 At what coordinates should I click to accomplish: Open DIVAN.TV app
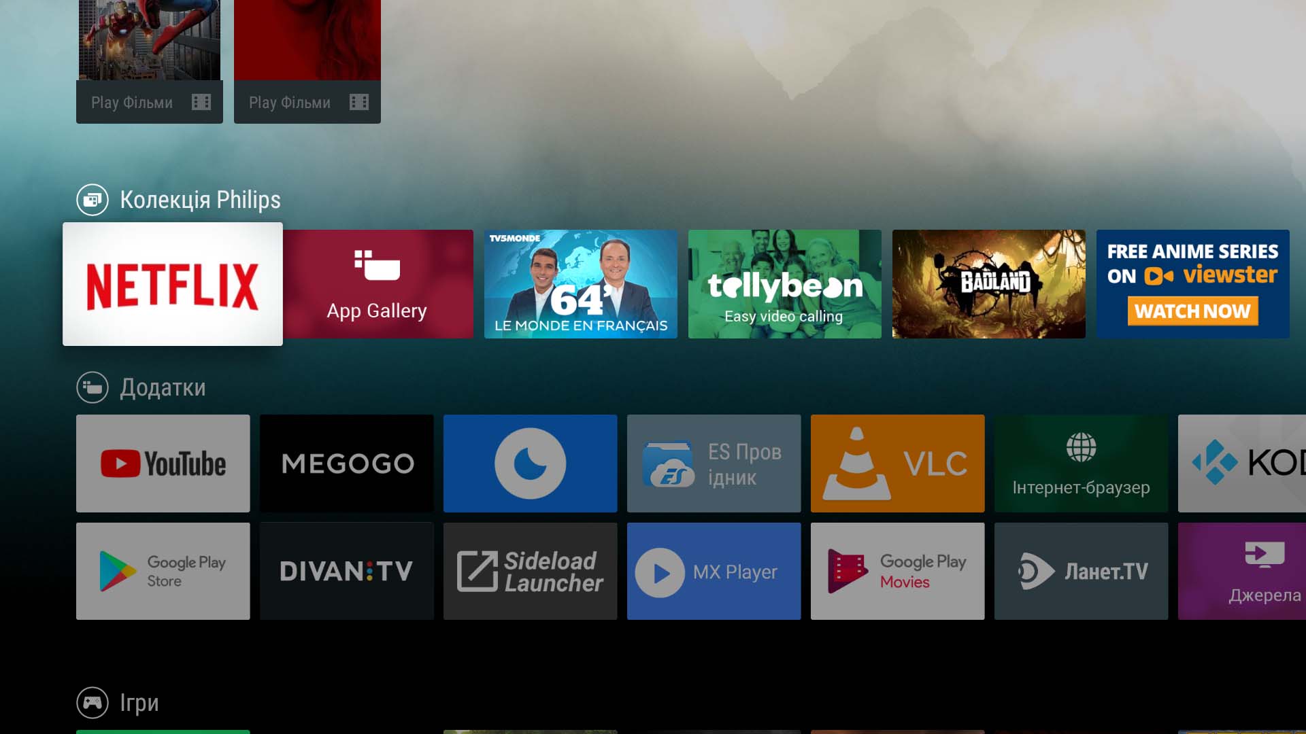346,571
